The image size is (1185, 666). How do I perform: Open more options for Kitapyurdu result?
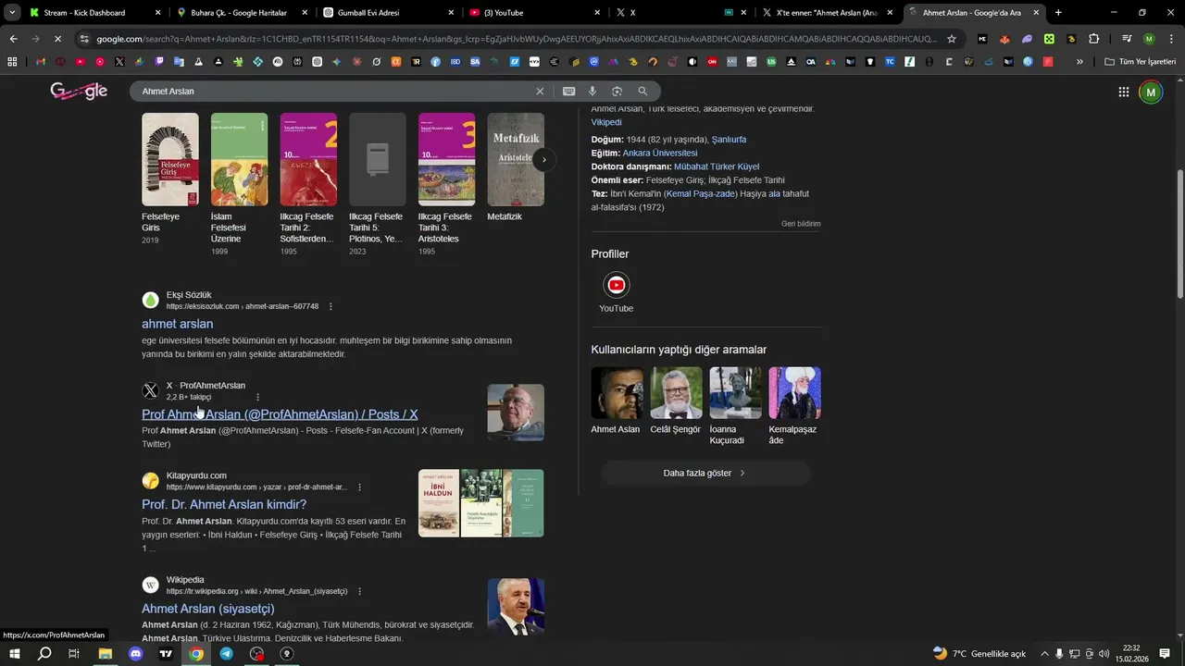tap(359, 487)
